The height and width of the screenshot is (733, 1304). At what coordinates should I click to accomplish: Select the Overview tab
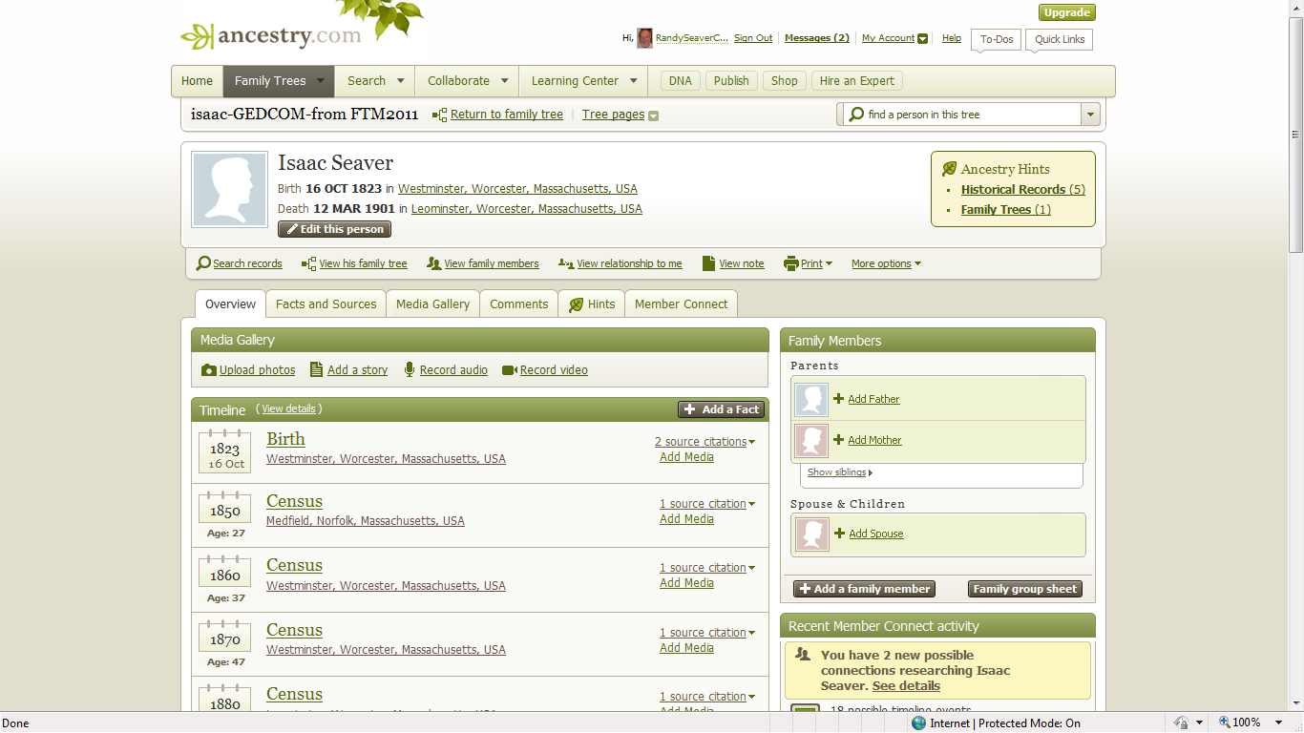[230, 304]
